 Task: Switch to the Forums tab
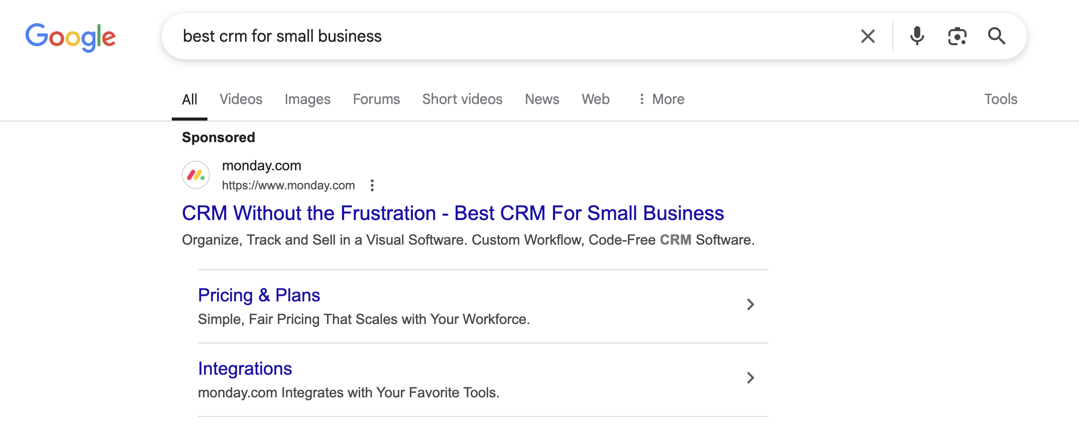376,99
